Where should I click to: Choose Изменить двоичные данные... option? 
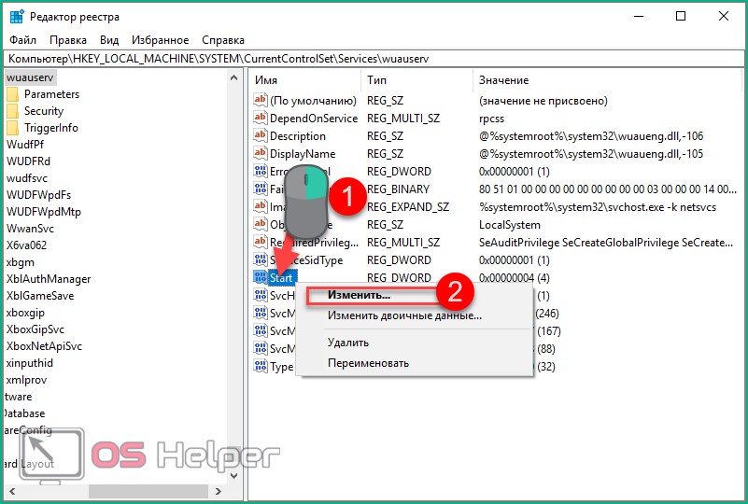point(403,315)
